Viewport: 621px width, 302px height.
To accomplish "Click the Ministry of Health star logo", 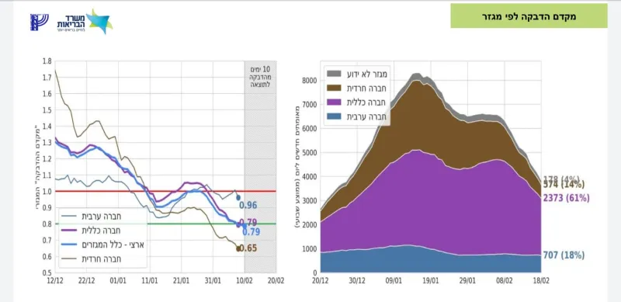I will (x=100, y=22).
